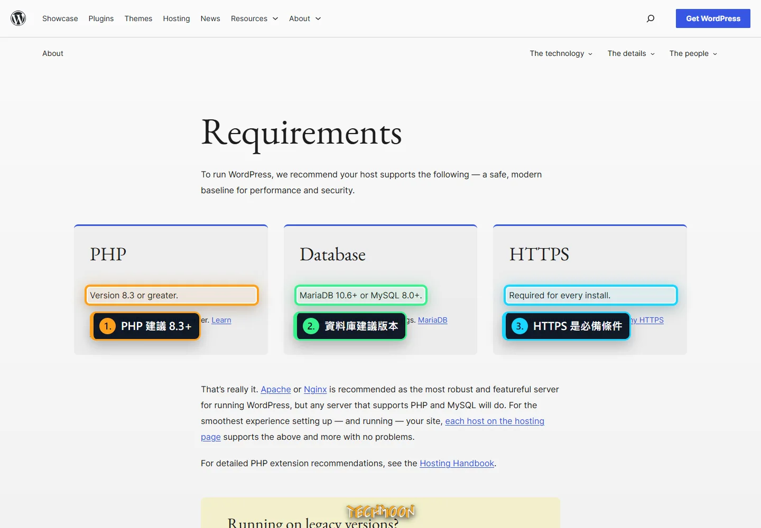The height and width of the screenshot is (528, 761).
Task: Expand The people submenu
Action: (693, 53)
